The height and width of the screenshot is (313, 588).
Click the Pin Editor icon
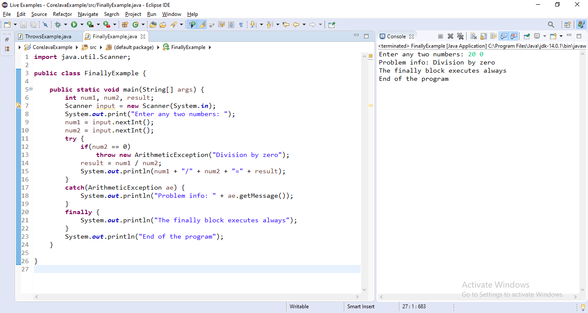331,25
